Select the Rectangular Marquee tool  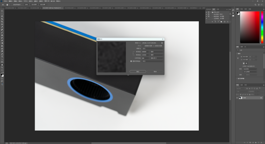pos(2,14)
